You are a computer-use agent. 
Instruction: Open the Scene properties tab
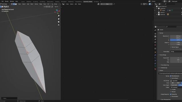pos(155,42)
